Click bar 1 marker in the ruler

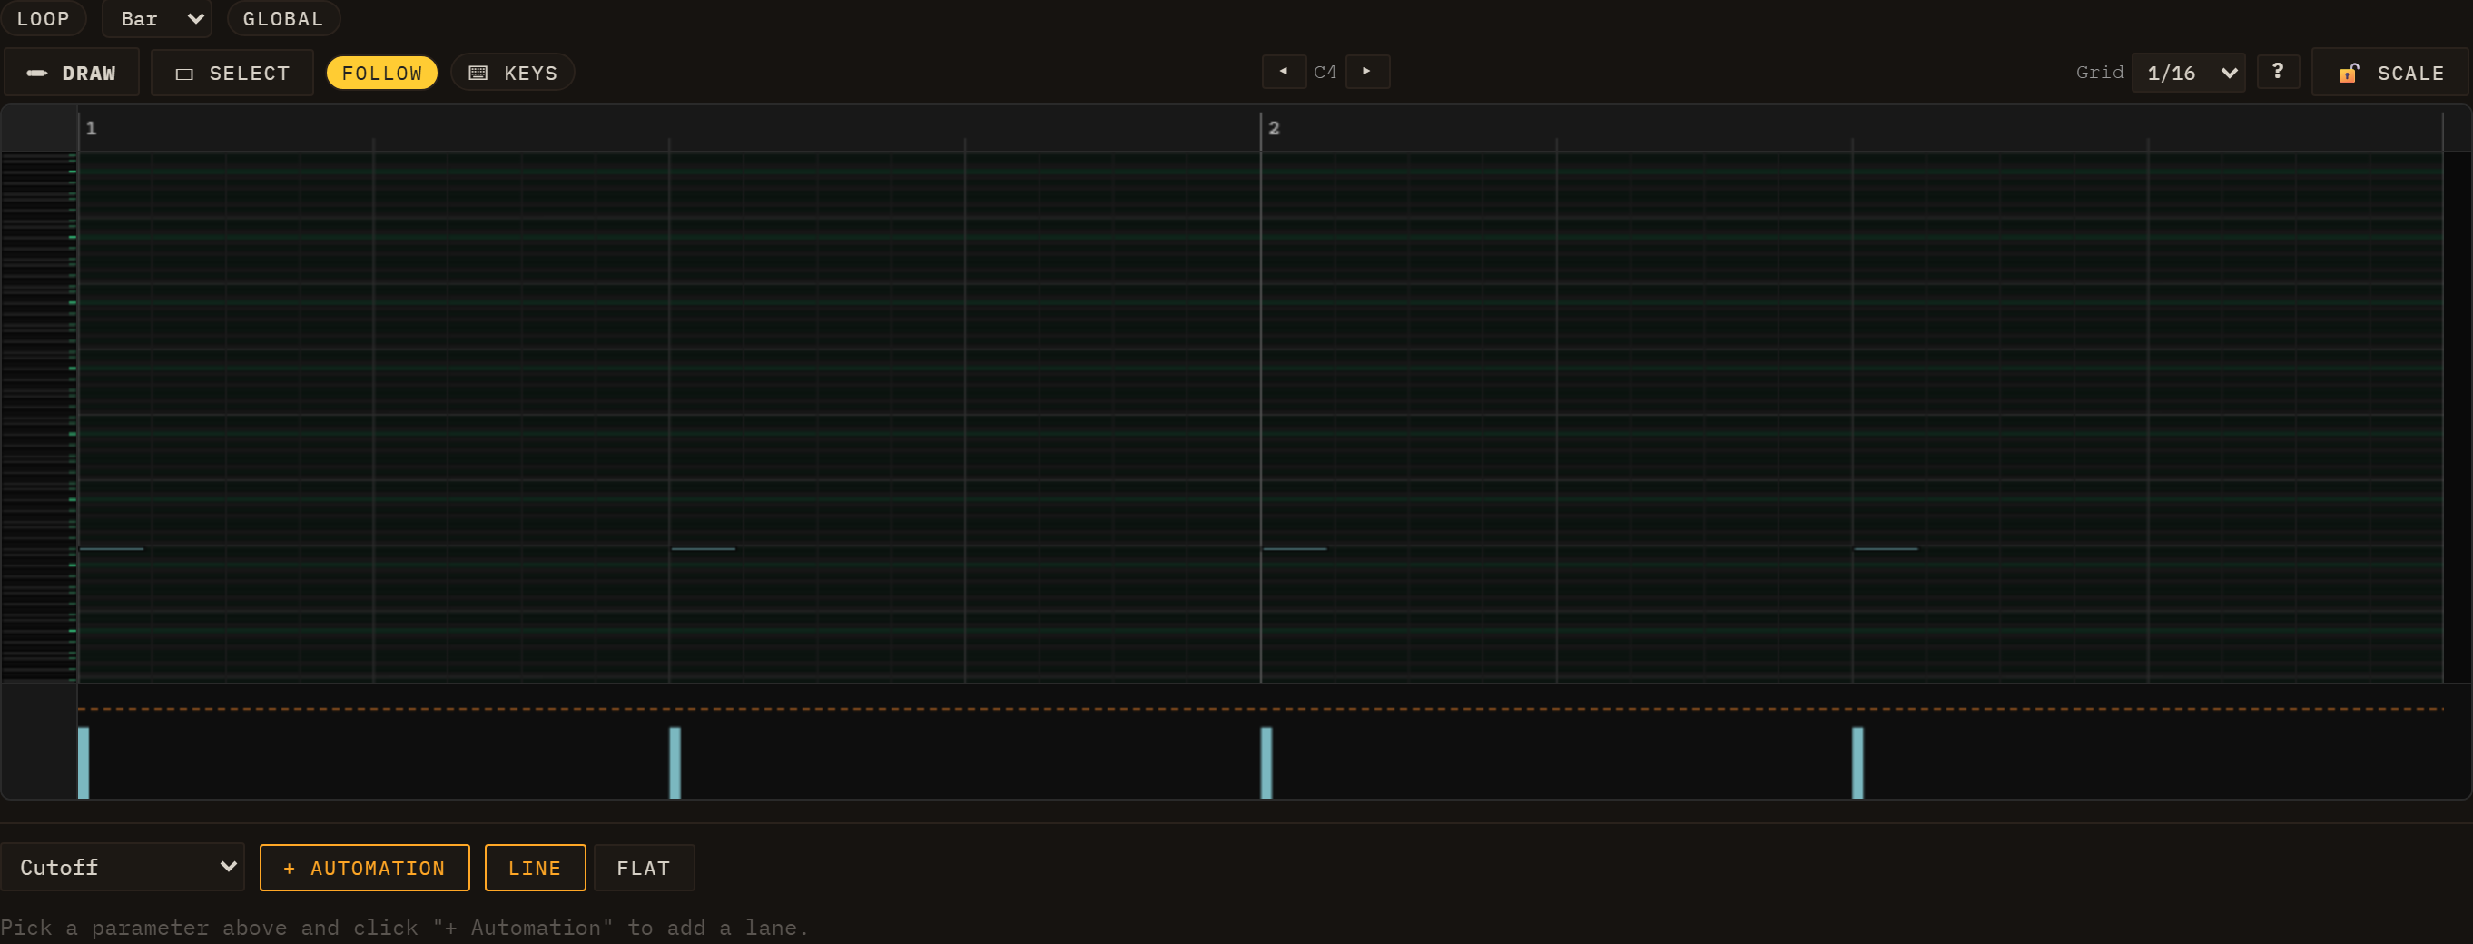(91, 128)
